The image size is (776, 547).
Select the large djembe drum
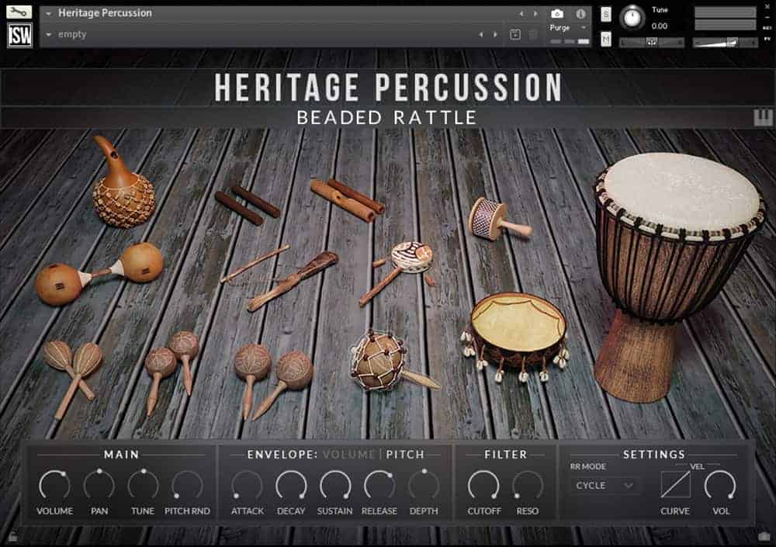tap(677, 272)
